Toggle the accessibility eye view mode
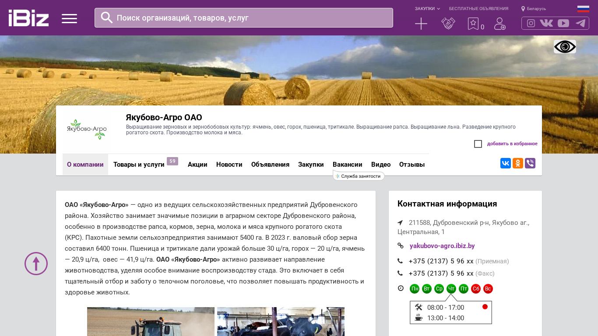This screenshot has height=336, width=598. click(565, 47)
